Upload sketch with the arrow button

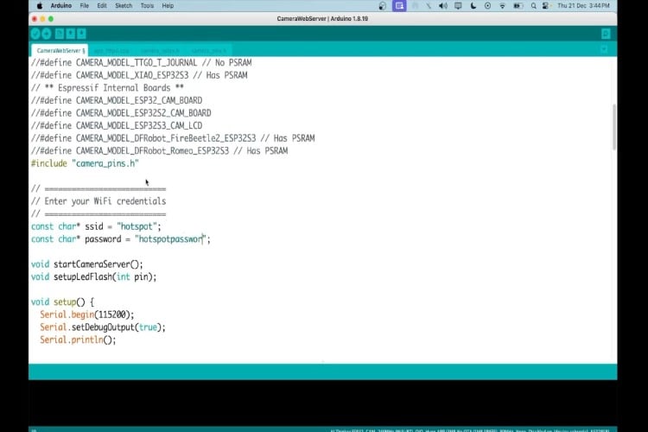pyautogui.click(x=47, y=34)
